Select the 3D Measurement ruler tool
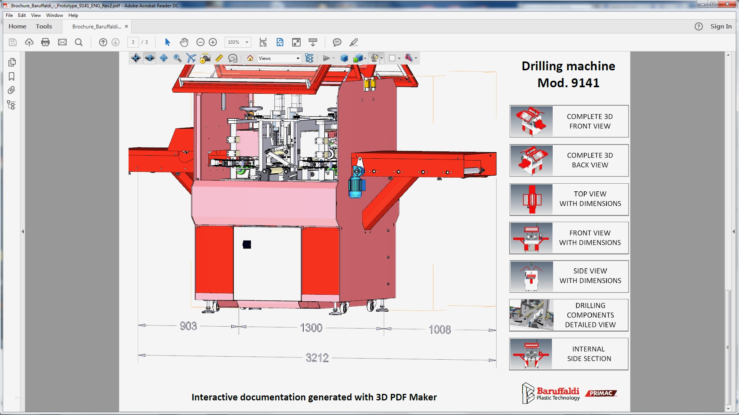The image size is (739, 415). coord(219,58)
